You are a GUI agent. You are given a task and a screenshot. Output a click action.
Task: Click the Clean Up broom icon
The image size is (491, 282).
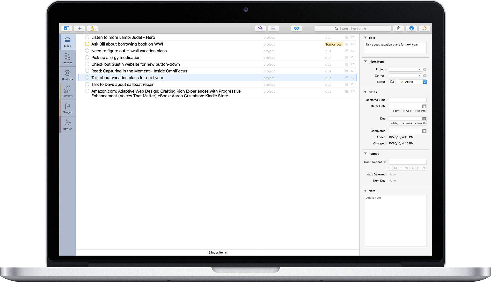coord(93,28)
